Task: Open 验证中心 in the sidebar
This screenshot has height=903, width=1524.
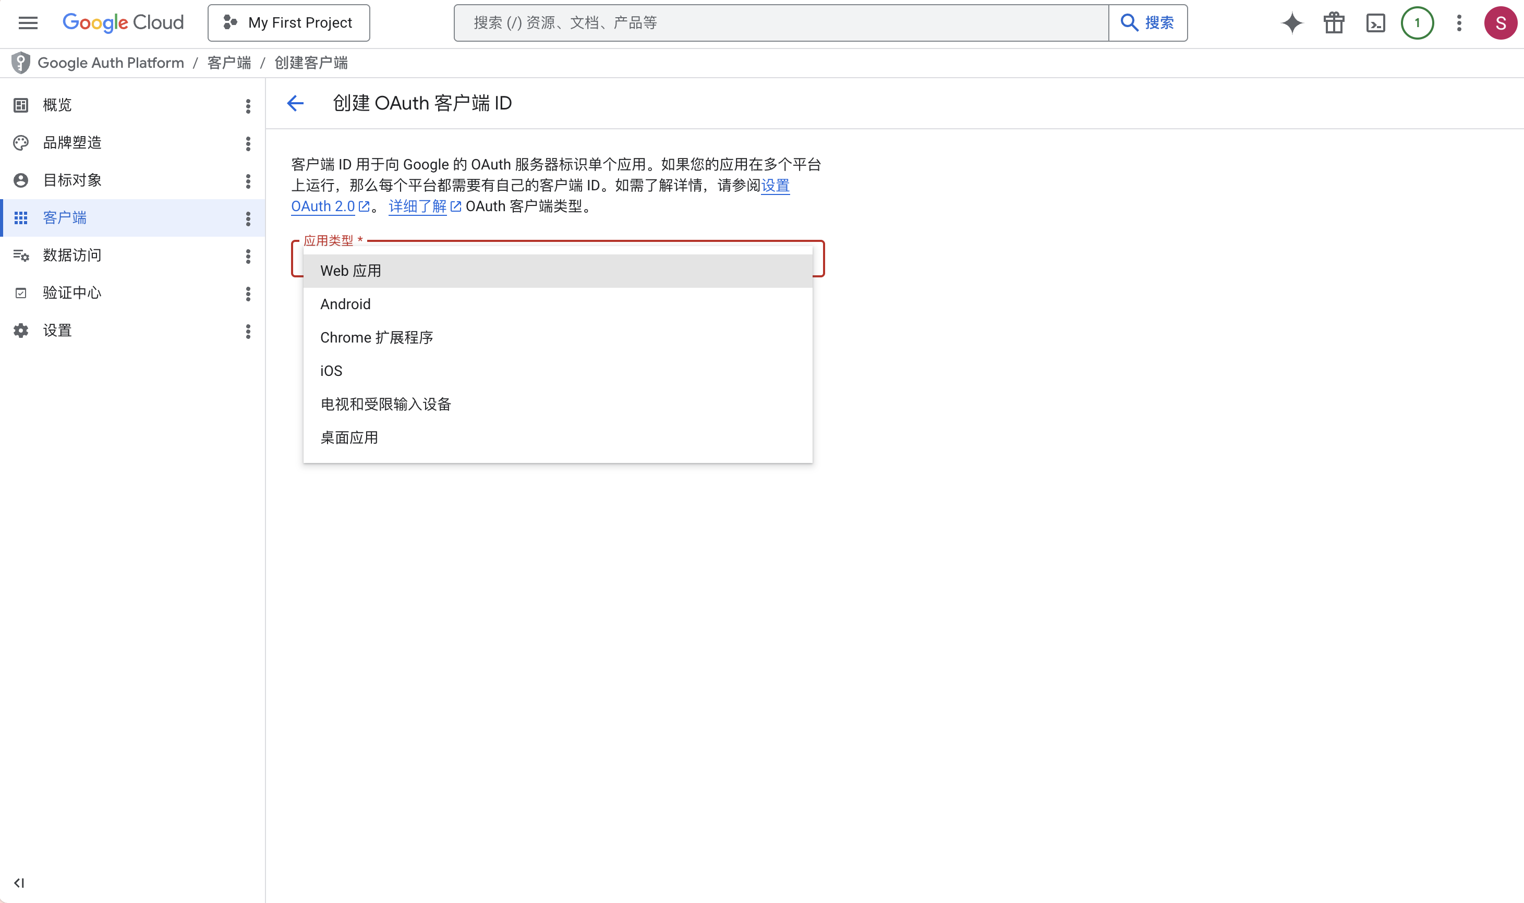Action: [x=132, y=294]
